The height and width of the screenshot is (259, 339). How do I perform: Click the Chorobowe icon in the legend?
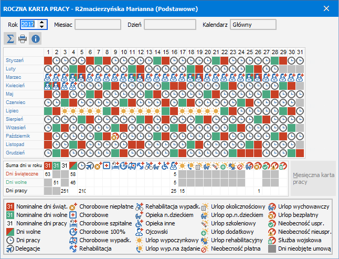click(73, 215)
